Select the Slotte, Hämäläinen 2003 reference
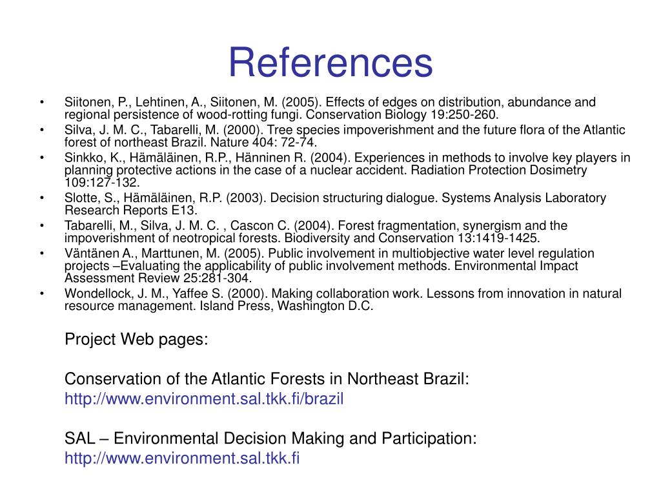This screenshot has width=661, height=496. 335,204
